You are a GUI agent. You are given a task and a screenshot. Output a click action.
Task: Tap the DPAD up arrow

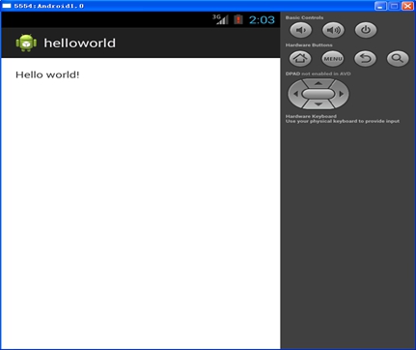click(x=319, y=83)
